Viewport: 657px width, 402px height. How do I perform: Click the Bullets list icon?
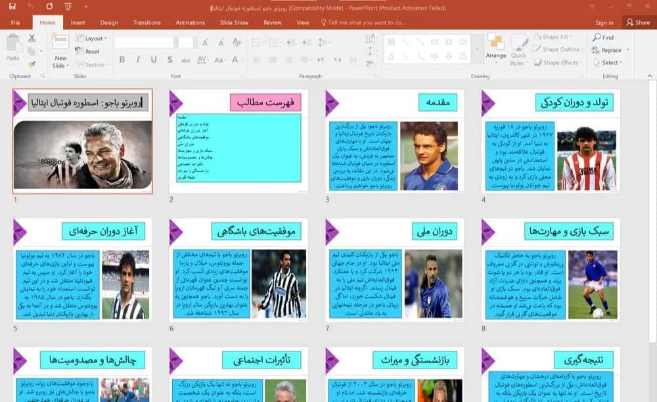[x=256, y=42]
